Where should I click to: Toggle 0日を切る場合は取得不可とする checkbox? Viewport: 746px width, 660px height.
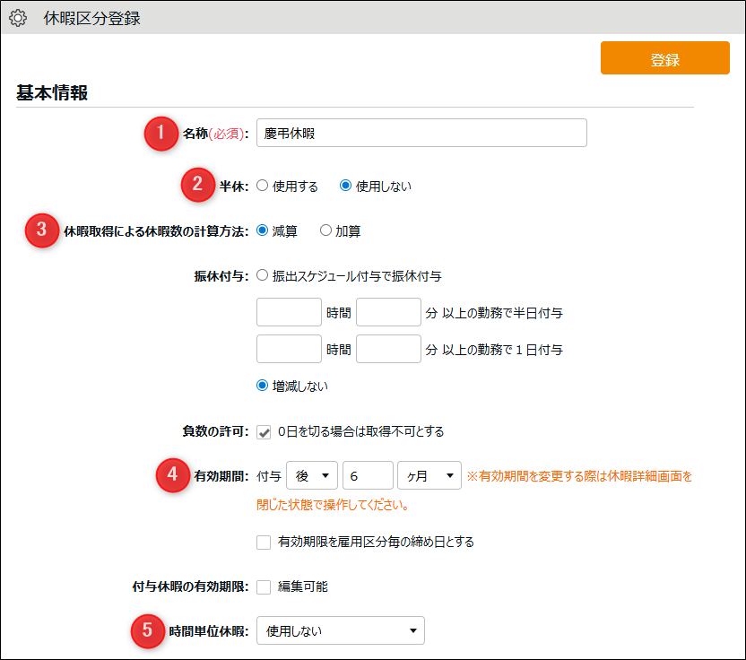[x=264, y=432]
